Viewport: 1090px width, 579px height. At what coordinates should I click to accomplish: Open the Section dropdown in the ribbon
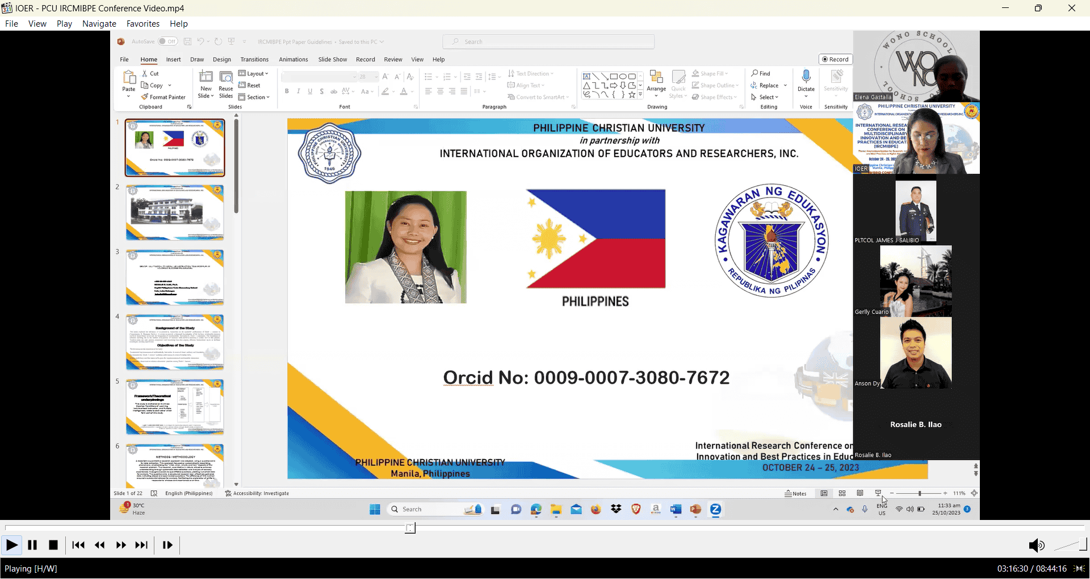(x=254, y=97)
